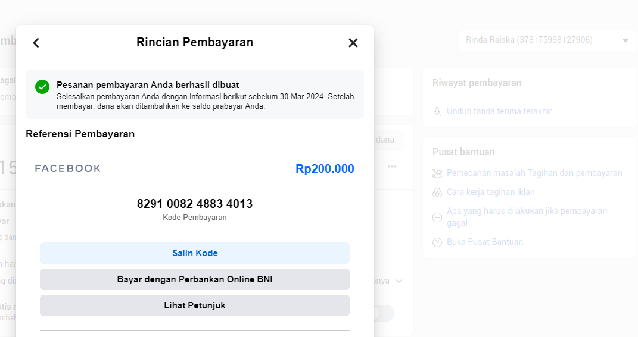Choose Bayar dengan Perbankan Online BNI
The height and width of the screenshot is (337, 638).
[x=195, y=279]
